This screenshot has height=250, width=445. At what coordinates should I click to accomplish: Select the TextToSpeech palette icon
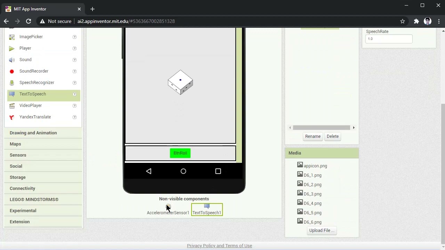[12, 94]
